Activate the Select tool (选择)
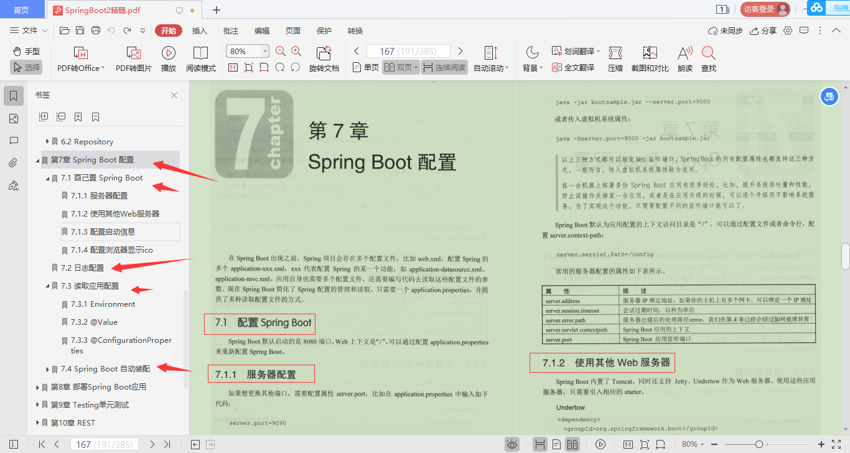The image size is (850, 453). (26, 67)
